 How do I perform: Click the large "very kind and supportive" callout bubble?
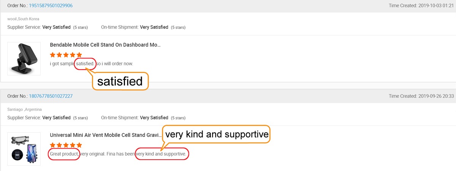(217, 135)
